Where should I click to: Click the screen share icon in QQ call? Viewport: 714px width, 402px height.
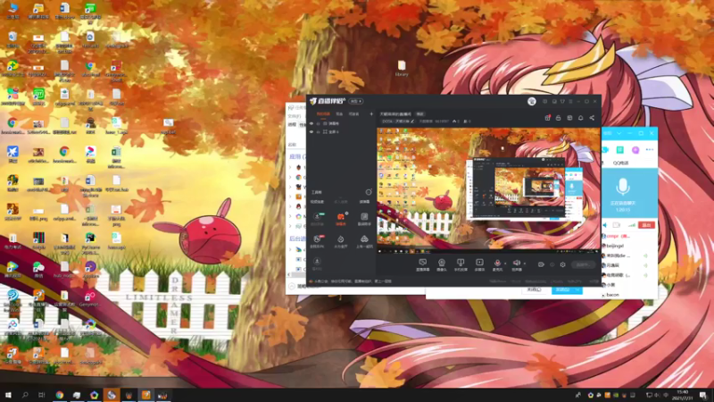tap(617, 225)
